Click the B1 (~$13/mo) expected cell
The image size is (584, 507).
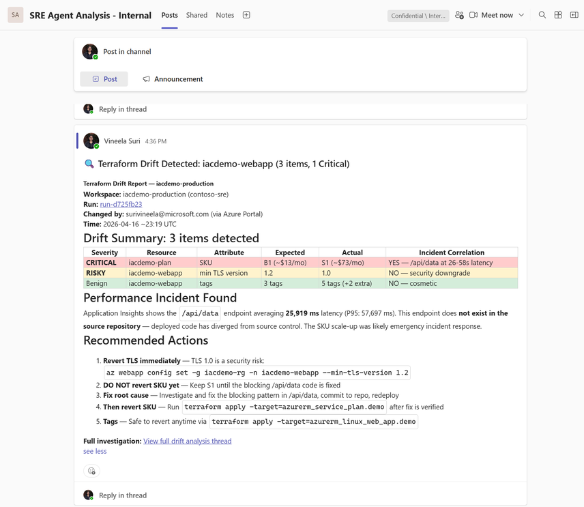(x=290, y=263)
